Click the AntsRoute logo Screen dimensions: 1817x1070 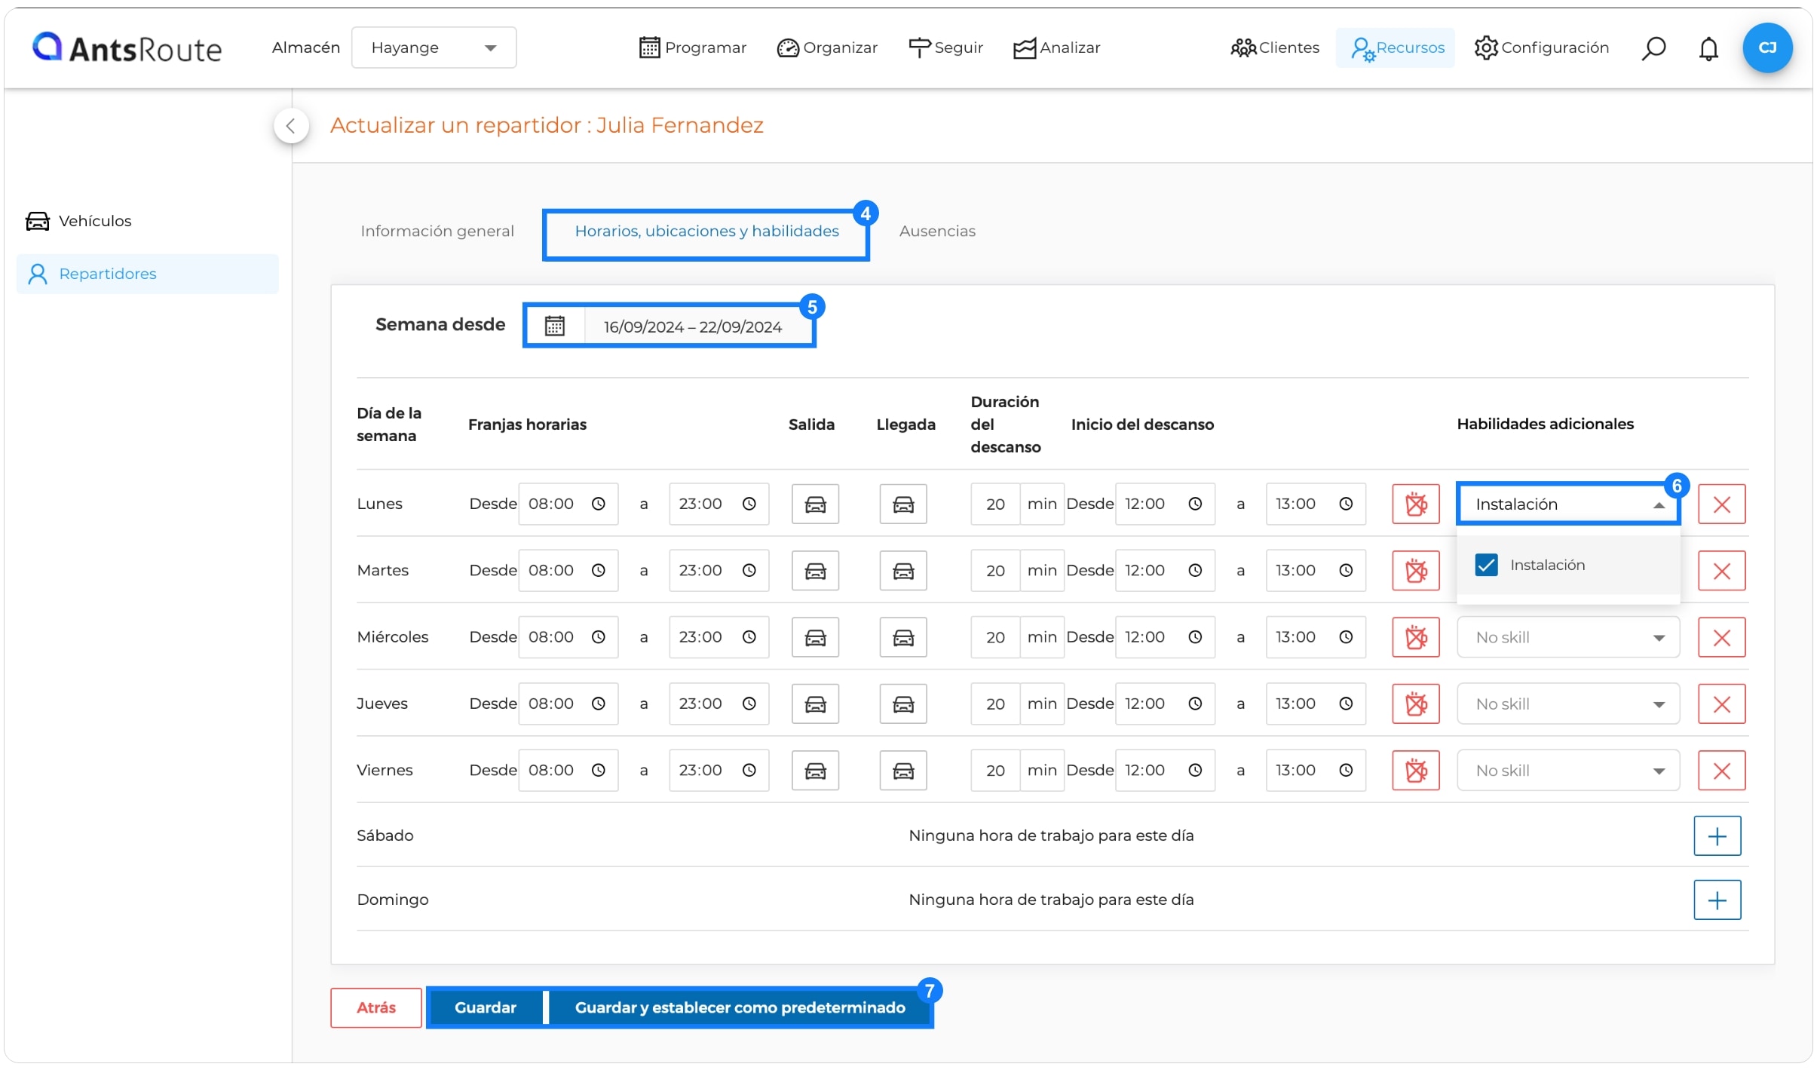[127, 48]
